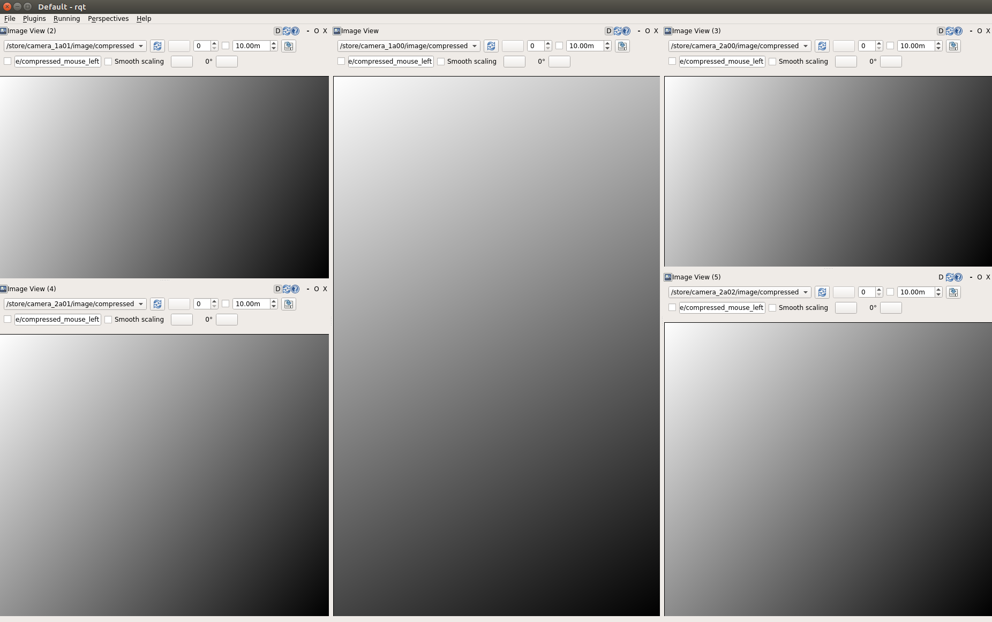Open the Plugins menu
Screen dimensions: 992x622
[x=34, y=18]
